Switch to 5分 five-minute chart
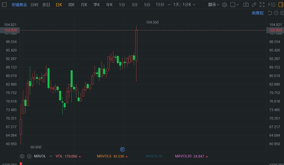The height and width of the screenshot is (165, 284). 147,5
